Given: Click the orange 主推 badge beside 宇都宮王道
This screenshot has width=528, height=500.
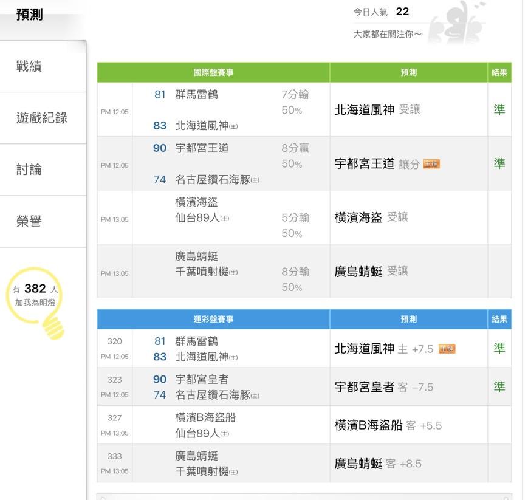Looking at the screenshot, I should click(431, 164).
